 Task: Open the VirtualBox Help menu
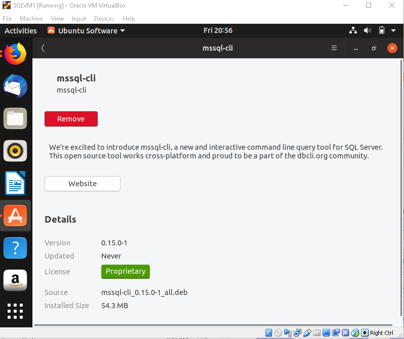click(x=129, y=19)
